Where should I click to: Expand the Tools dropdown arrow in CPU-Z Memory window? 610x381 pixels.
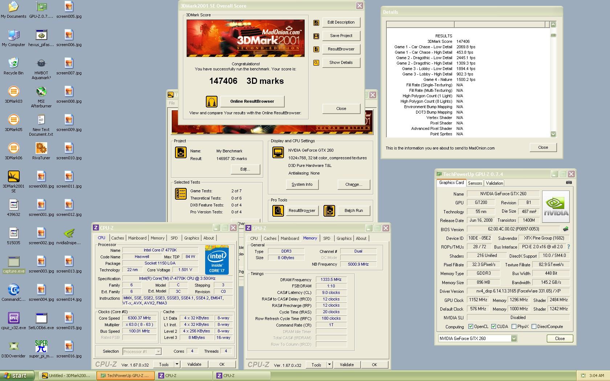point(329,365)
